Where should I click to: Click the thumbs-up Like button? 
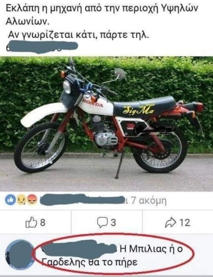click(31, 222)
